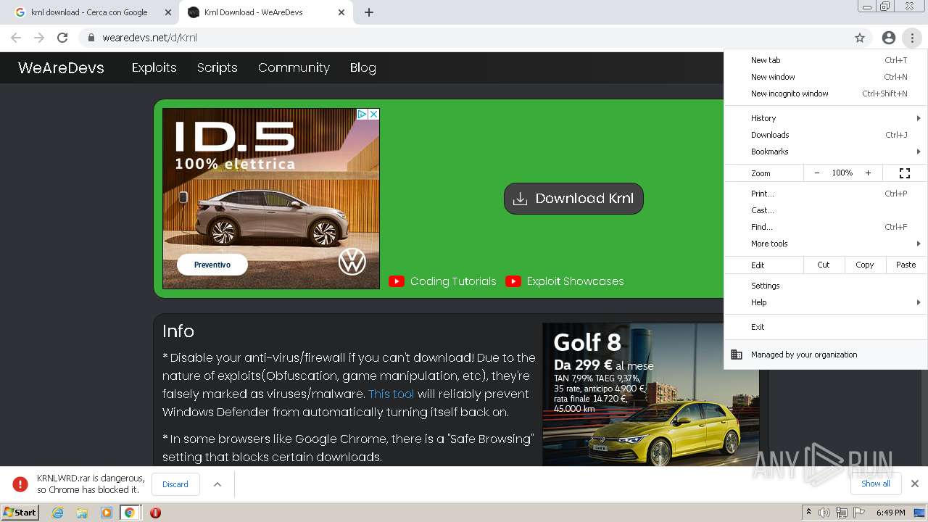
Task: Choose Cast from Chrome menu
Action: (x=826, y=210)
